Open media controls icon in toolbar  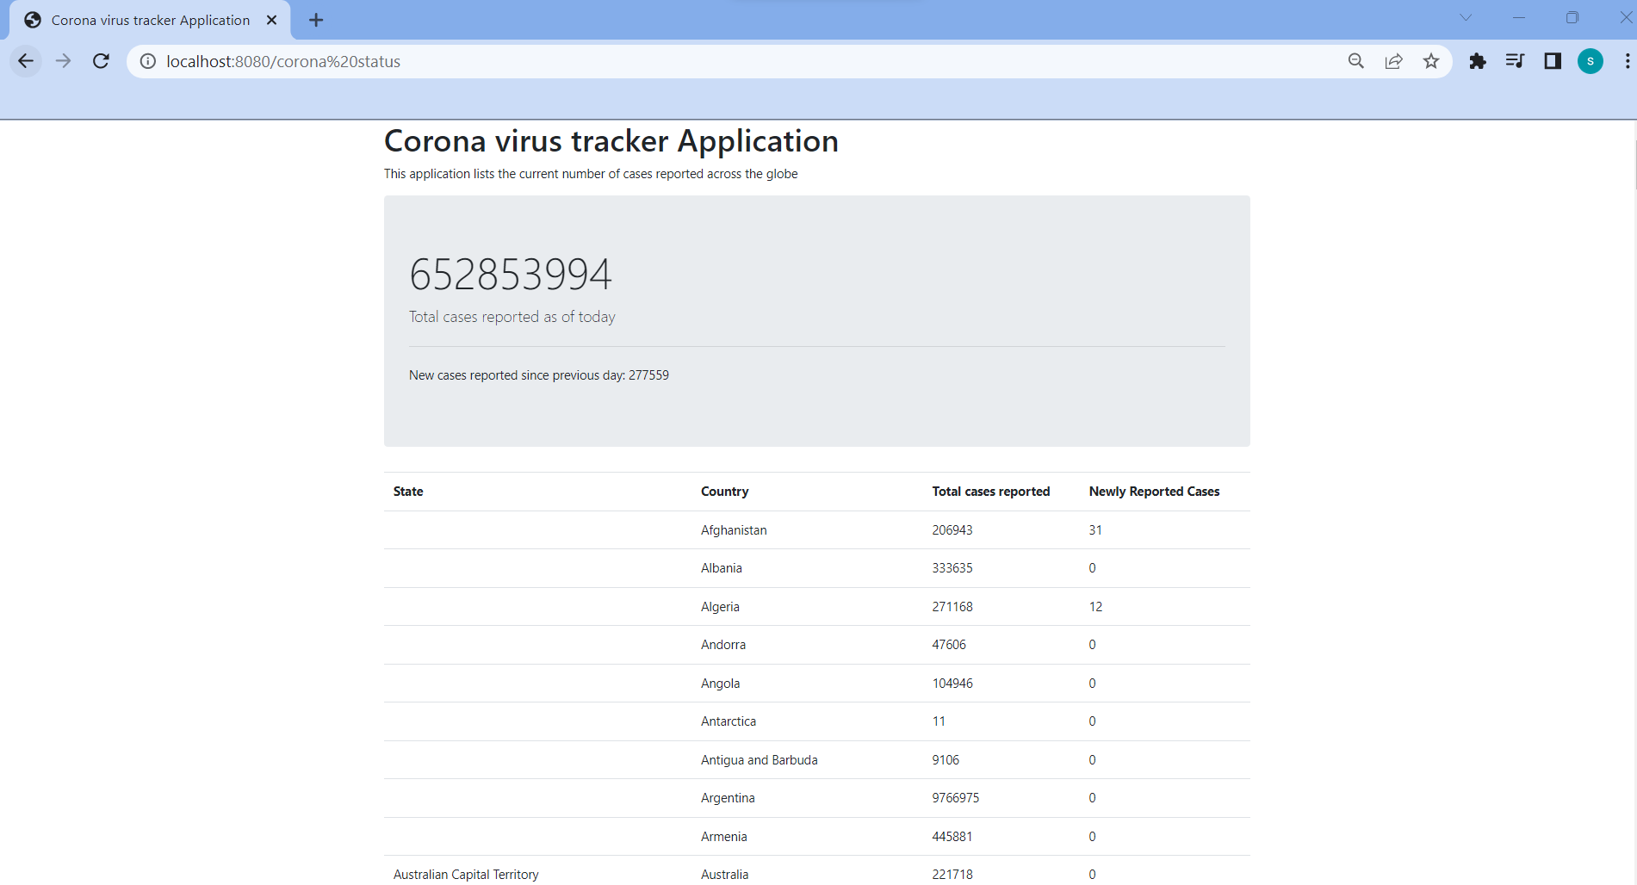click(1515, 61)
